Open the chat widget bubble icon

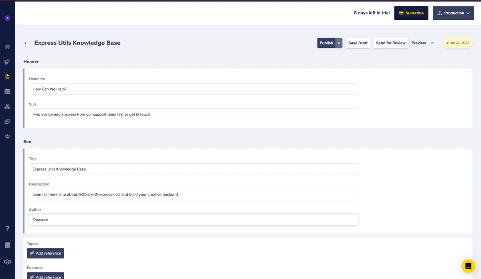[468, 266]
